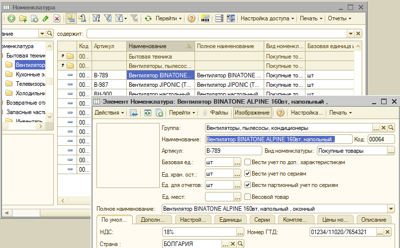
Task: Enable Вести учет по доп. характеристикам
Action: 247,162
